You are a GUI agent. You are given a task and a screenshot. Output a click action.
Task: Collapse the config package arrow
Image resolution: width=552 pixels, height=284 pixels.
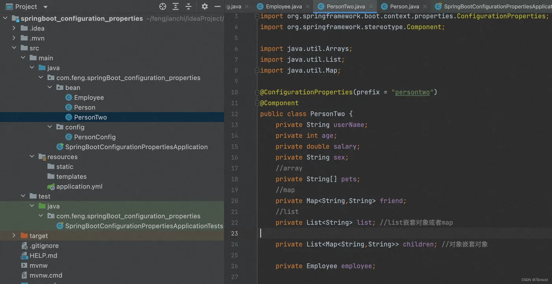[x=50, y=127]
